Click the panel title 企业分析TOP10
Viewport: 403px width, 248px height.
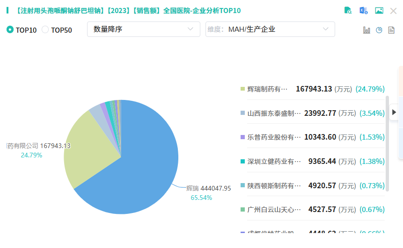pyautogui.click(x=217, y=11)
